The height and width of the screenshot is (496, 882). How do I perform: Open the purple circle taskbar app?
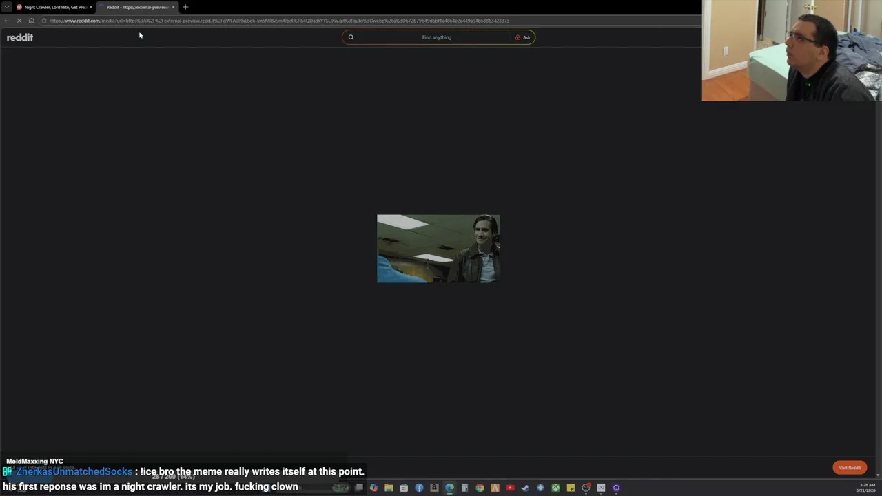pyautogui.click(x=616, y=488)
